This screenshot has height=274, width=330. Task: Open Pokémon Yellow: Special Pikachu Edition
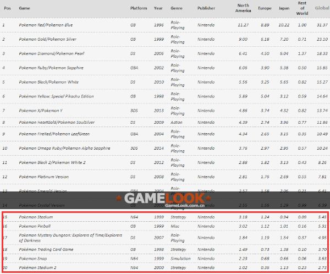[x=56, y=96]
